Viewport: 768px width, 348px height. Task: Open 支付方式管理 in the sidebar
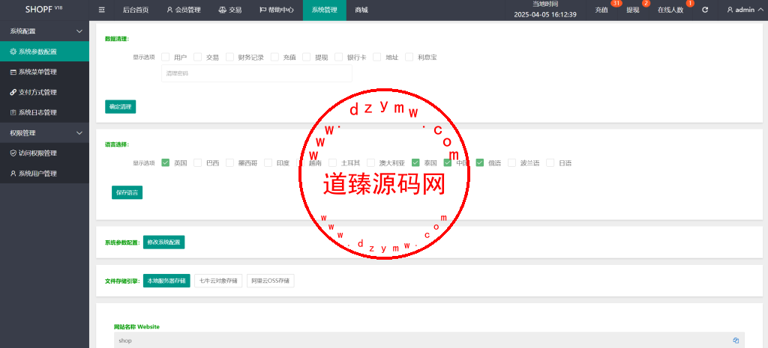pos(44,92)
